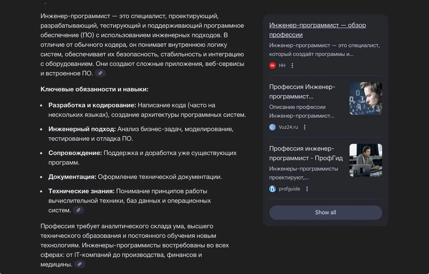Click citation link chip after "систем."
The image size is (429, 274).
pyautogui.click(x=78, y=210)
